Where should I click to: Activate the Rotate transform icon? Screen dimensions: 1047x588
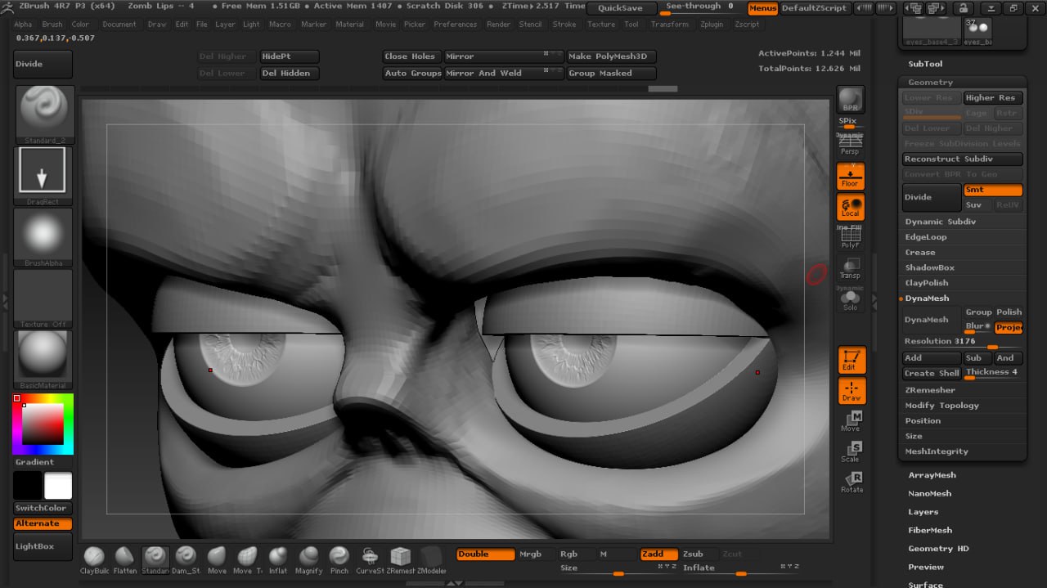pyautogui.click(x=851, y=483)
